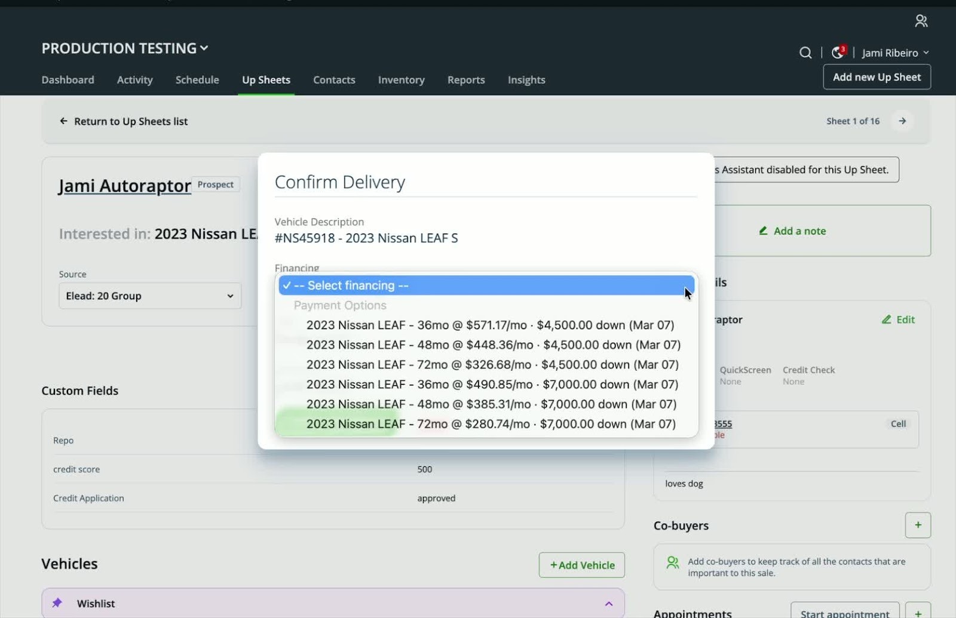956x618 pixels.
Task: Click the plus icon next to Co-buyers
Action: coord(917,525)
